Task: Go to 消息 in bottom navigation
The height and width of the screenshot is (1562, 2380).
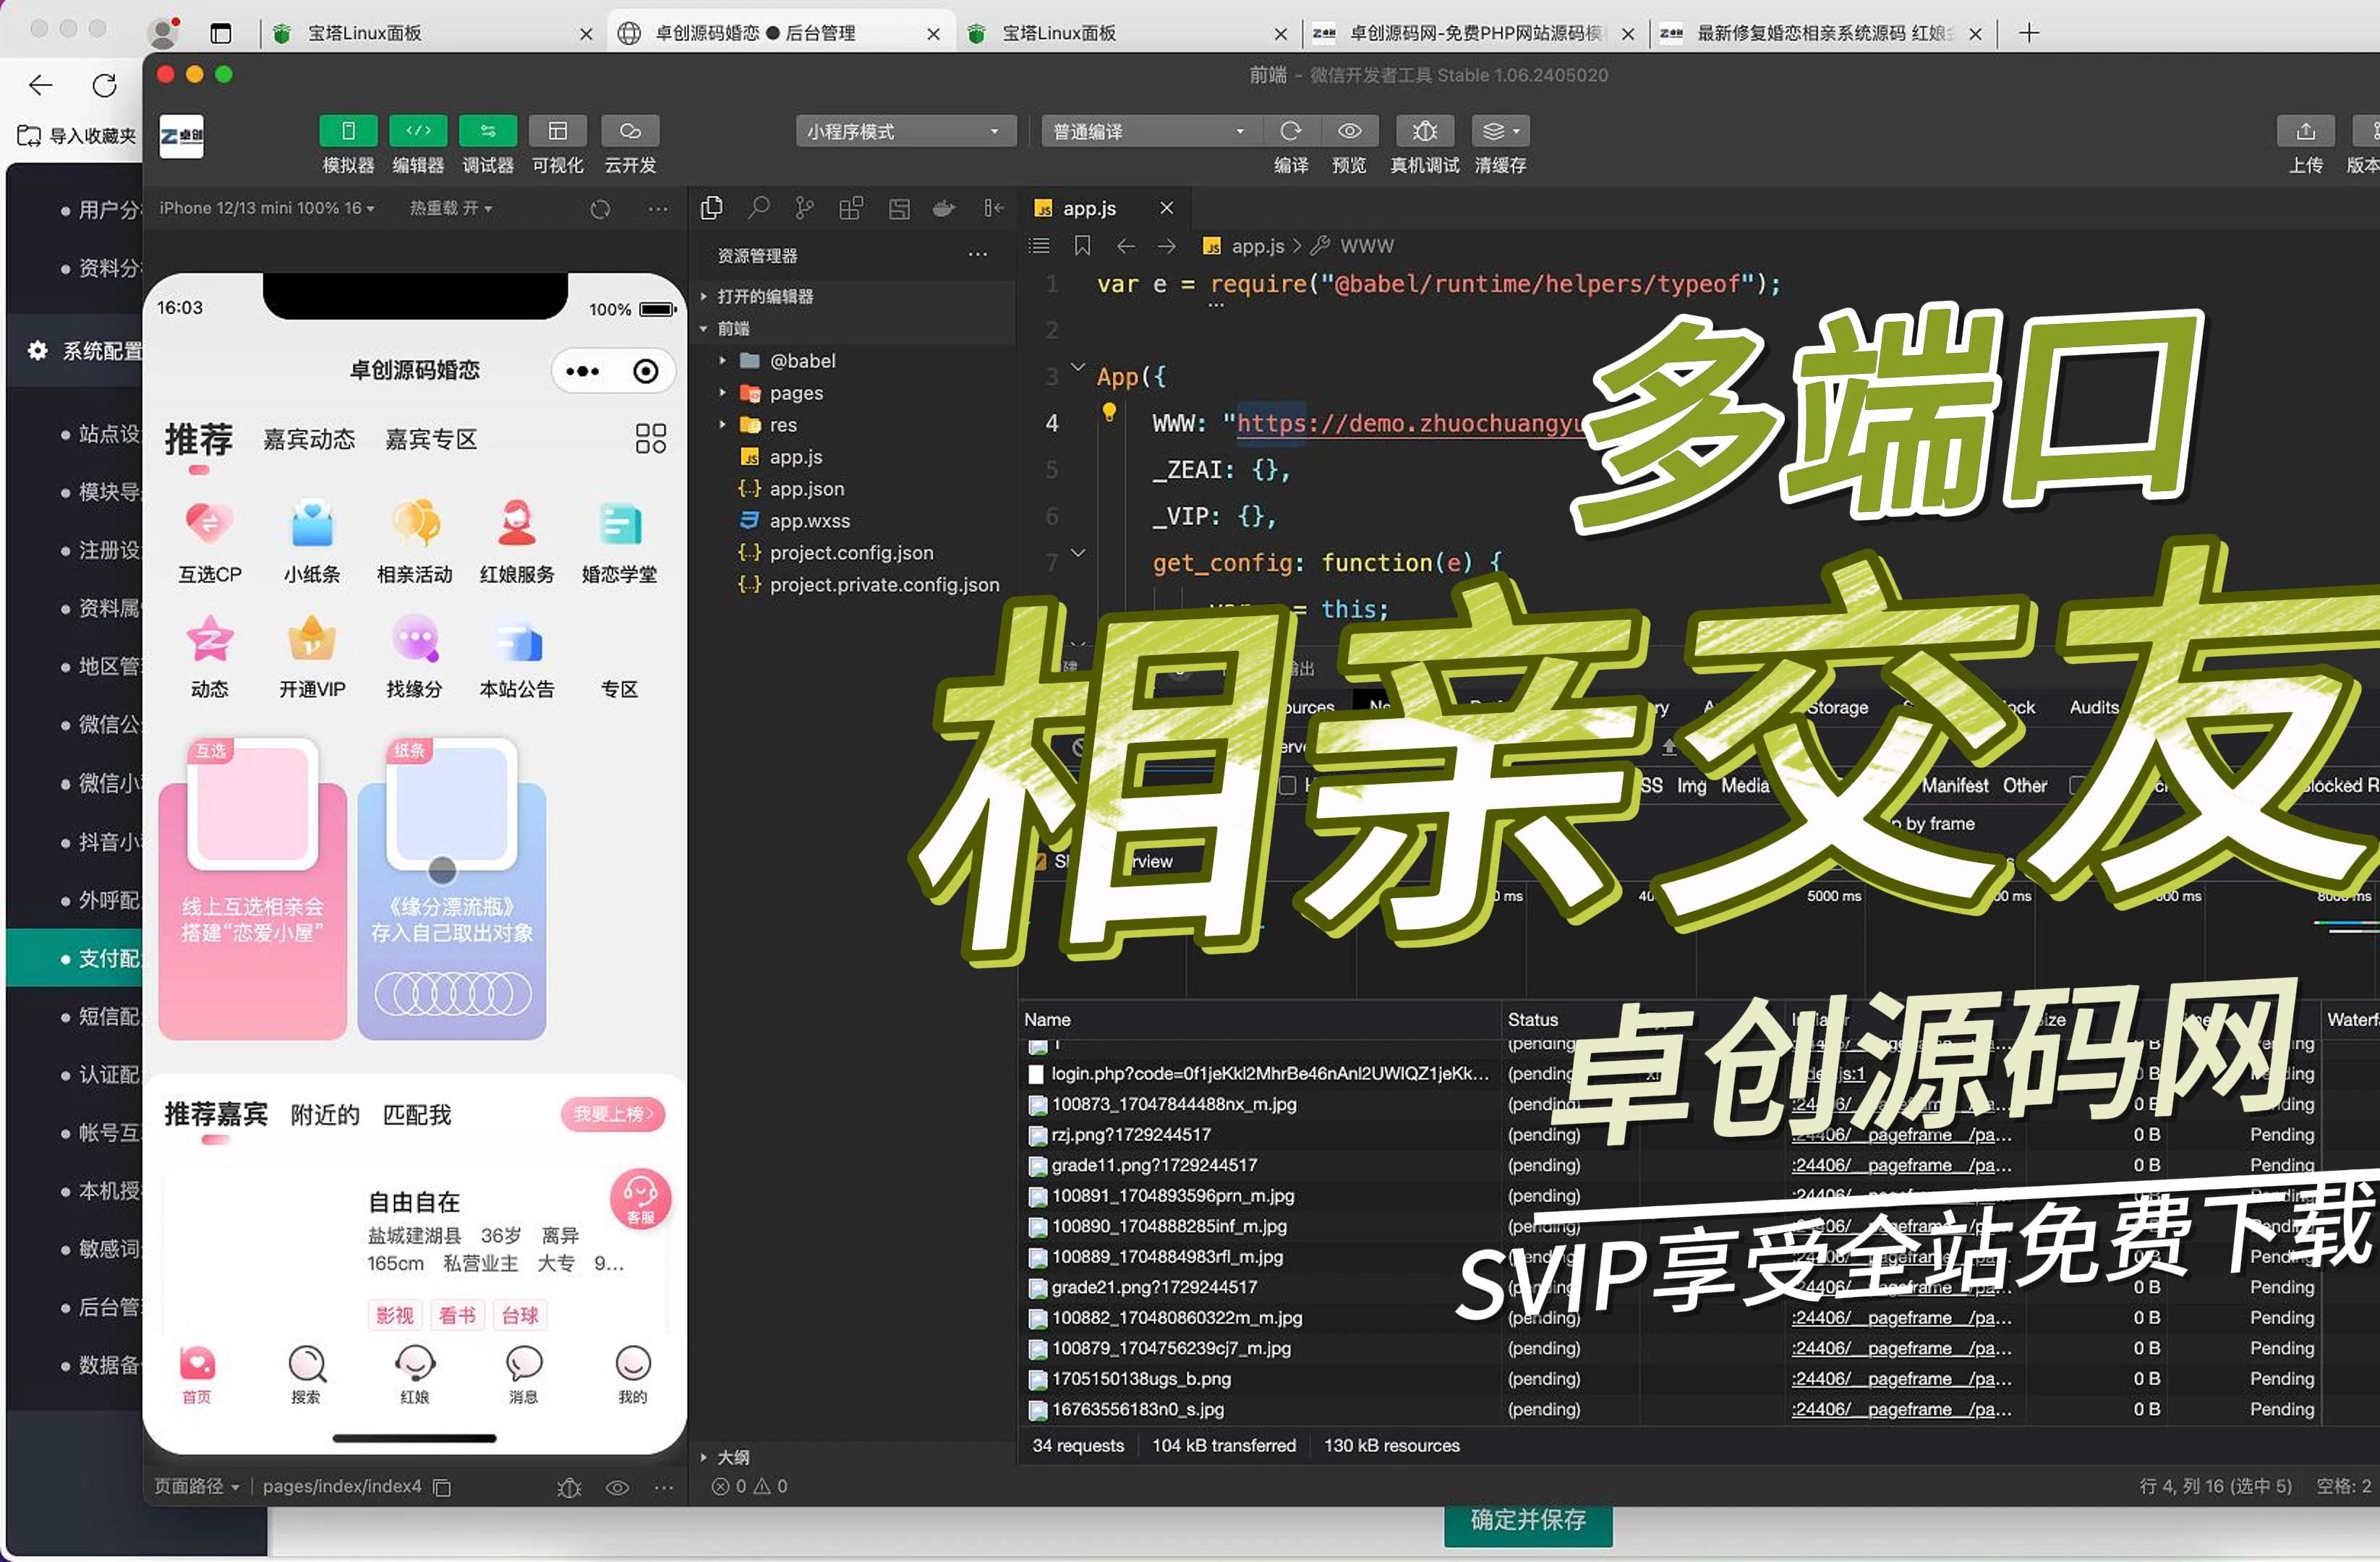Action: point(524,1376)
